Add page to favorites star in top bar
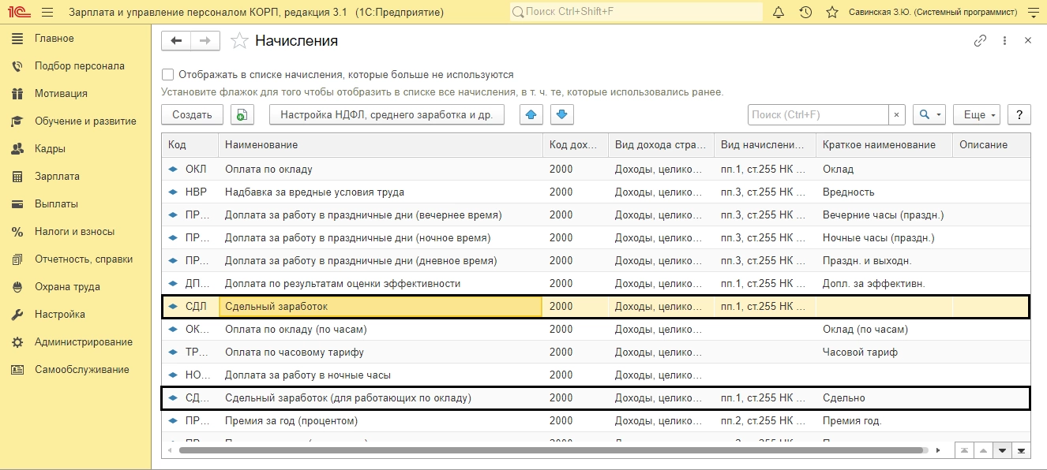This screenshot has width=1047, height=470. 831,13
